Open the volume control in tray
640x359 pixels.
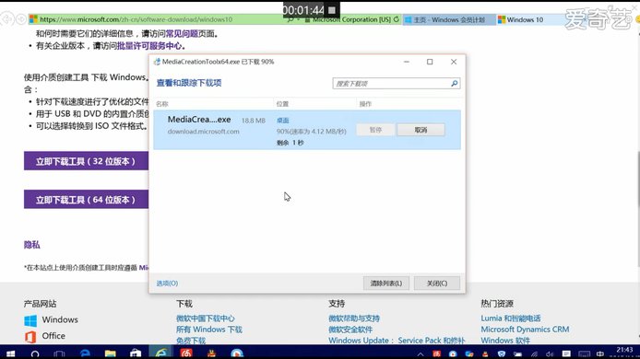tap(550, 353)
